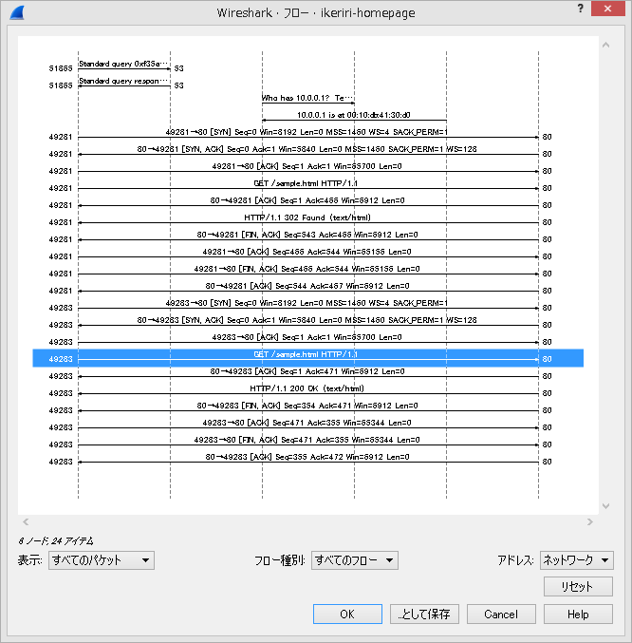Select the 'Standard query 0xf35a' DNS row

point(308,67)
